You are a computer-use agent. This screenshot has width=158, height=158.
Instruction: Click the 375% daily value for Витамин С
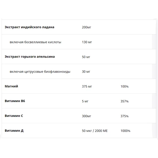point(125,116)
